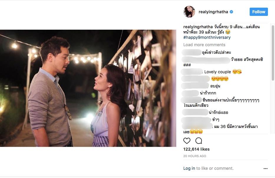View the 122,614 likes list
Image resolution: width=275 pixels, height=178 pixels.
coord(196,149)
